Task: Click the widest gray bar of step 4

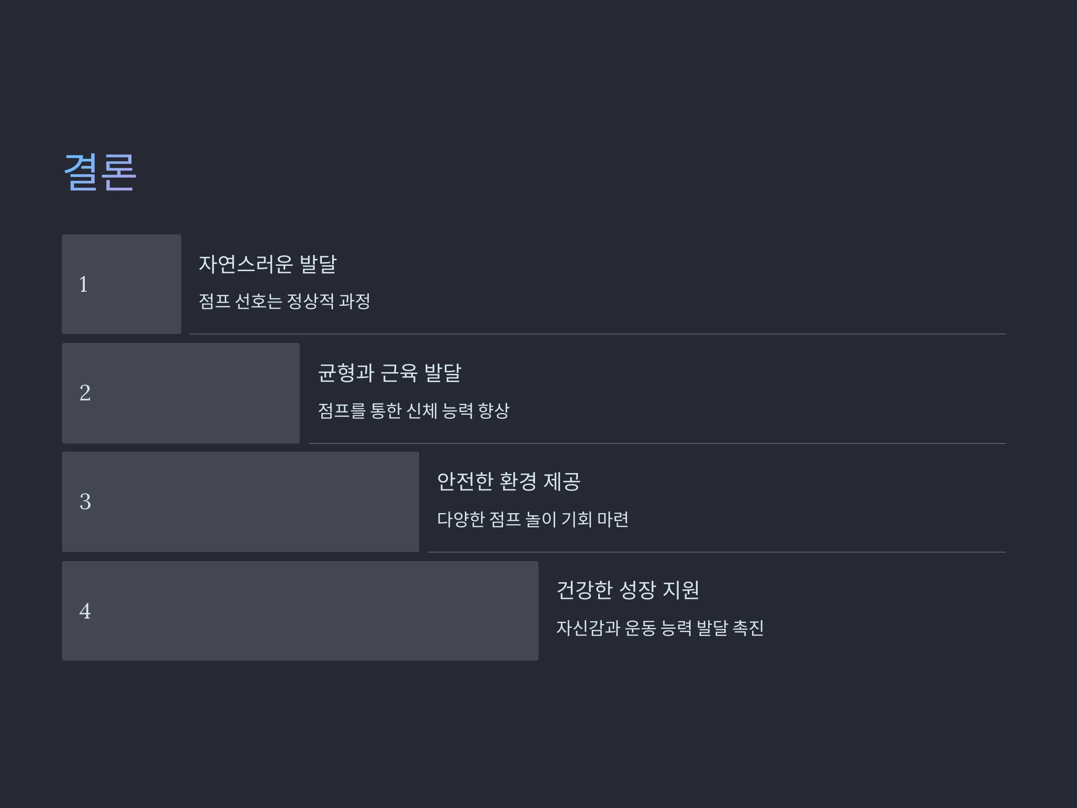Action: click(300, 611)
